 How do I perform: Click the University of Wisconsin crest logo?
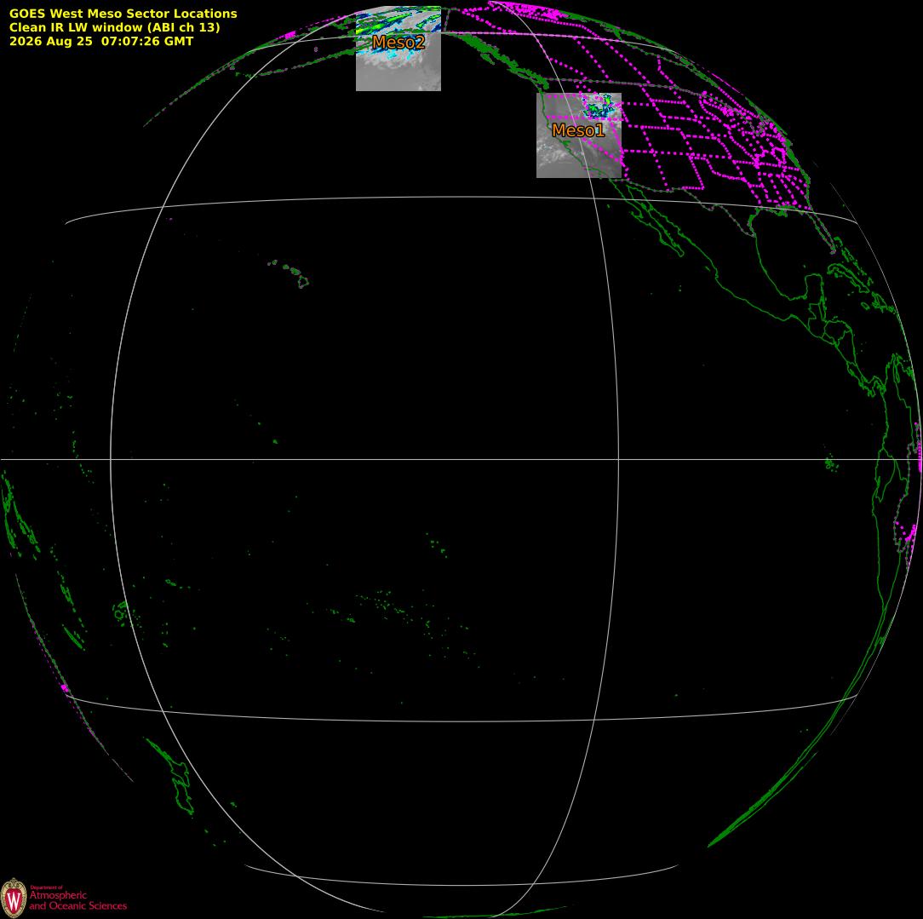pyautogui.click(x=14, y=898)
